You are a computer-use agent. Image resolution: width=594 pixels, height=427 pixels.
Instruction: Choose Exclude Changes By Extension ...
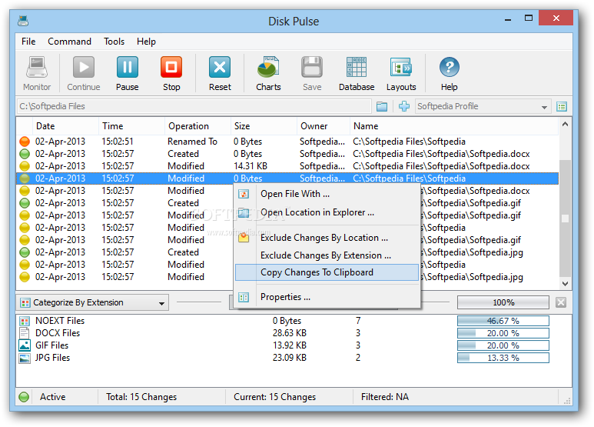[x=327, y=255]
